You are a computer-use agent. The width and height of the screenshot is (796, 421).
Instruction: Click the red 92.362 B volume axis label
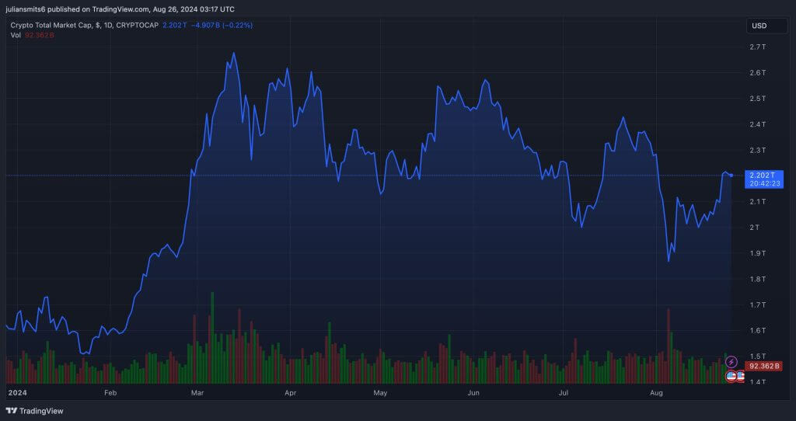click(764, 366)
